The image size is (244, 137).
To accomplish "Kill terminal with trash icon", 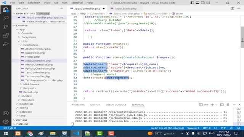I will click(x=228, y=105).
